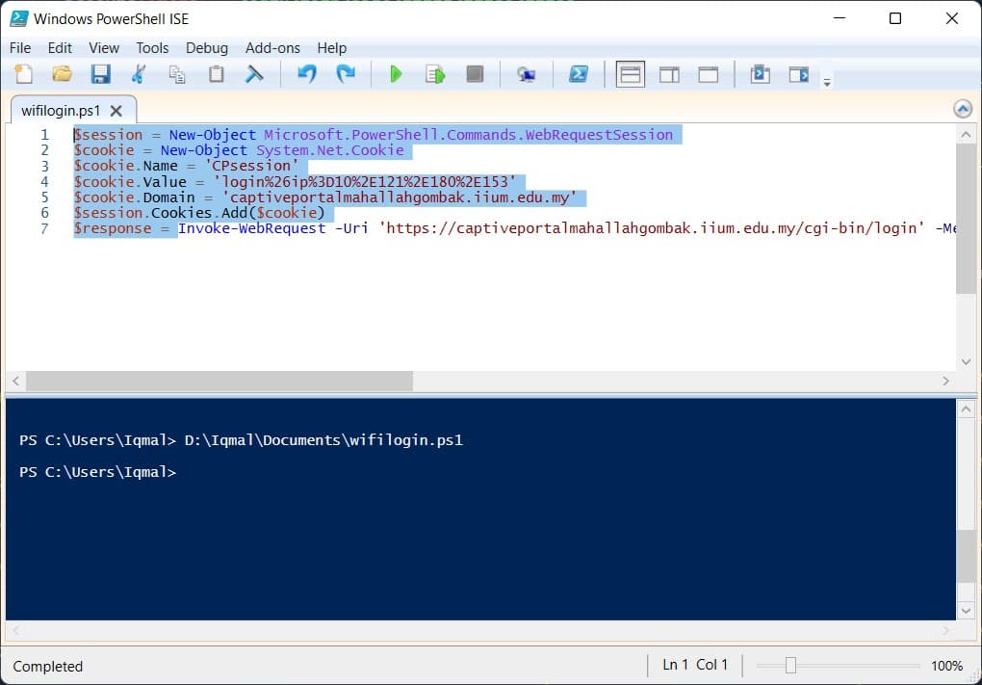Click the '100%' zoom value
The image size is (982, 685).
[946, 666]
